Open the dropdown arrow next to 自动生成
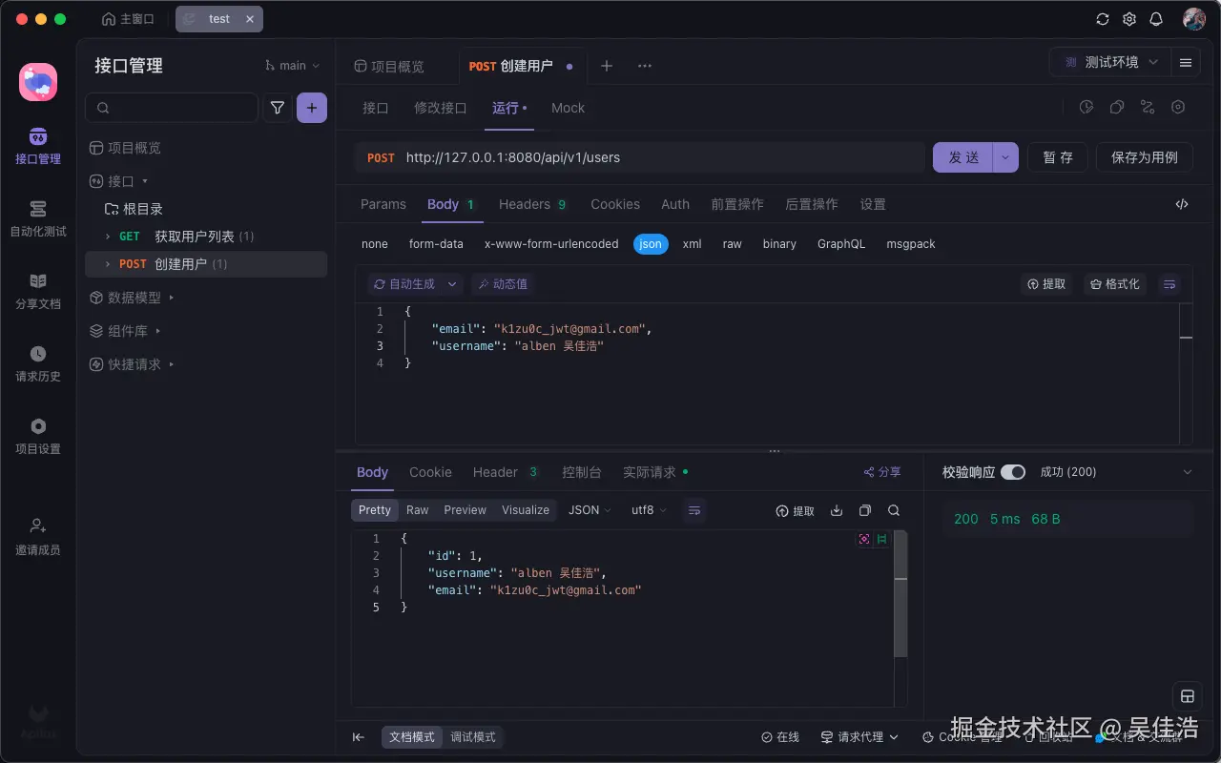Viewport: 1221px width, 763px height. pyautogui.click(x=452, y=284)
